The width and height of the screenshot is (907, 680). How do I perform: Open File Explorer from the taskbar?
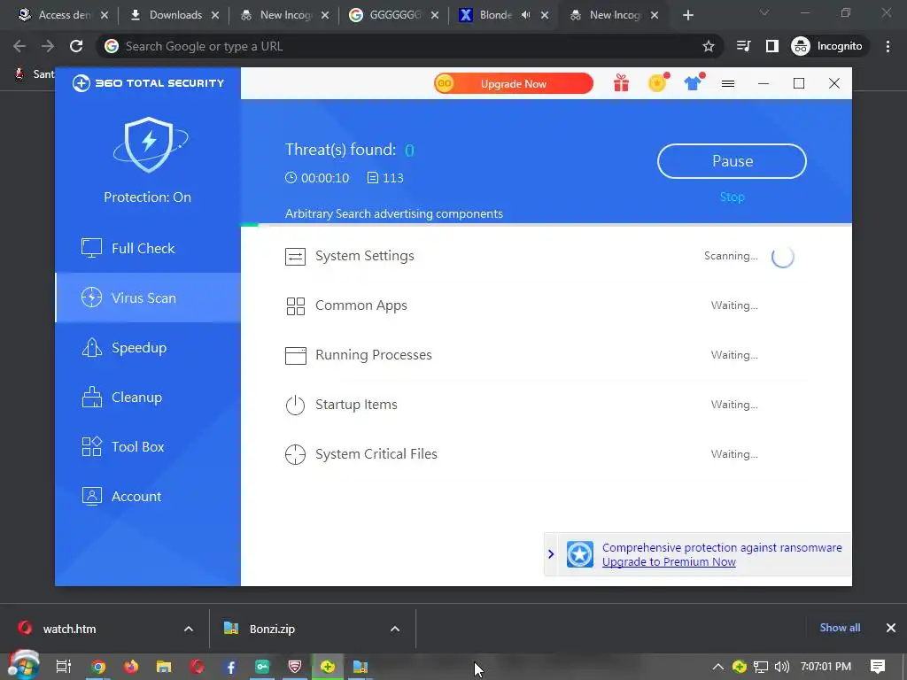pos(164,668)
